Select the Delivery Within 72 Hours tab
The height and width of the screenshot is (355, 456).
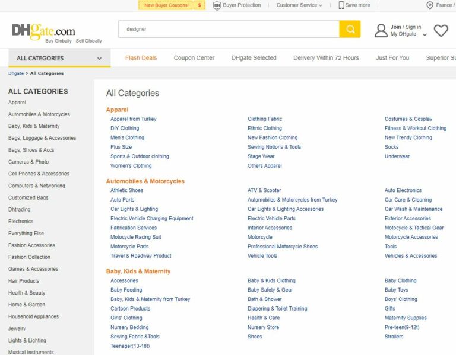pos(326,58)
